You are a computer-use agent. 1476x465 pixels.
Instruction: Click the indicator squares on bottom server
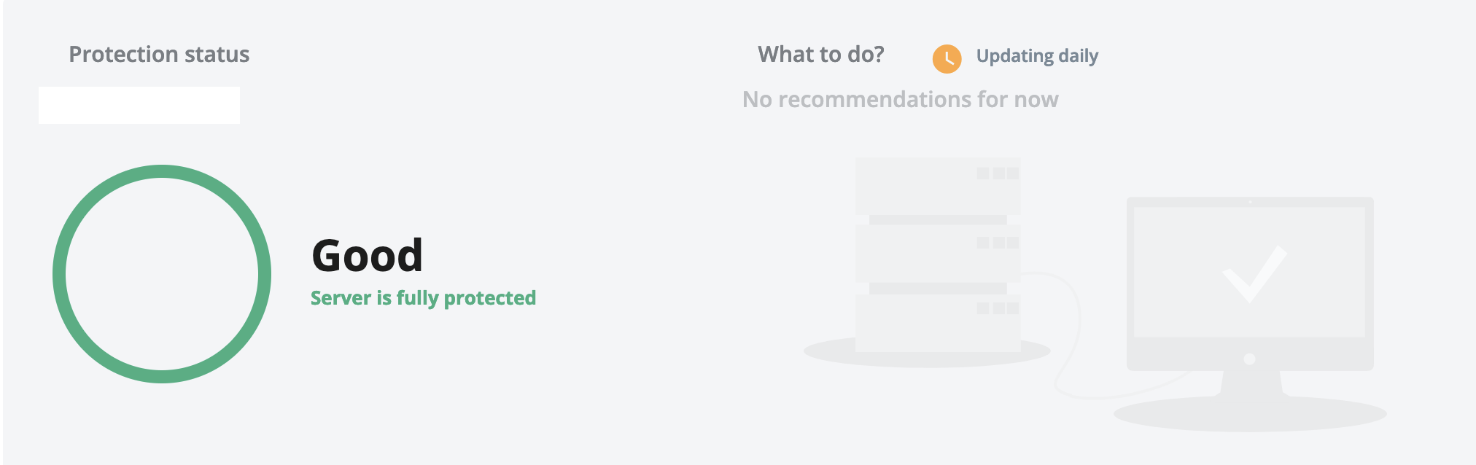[x=998, y=308]
